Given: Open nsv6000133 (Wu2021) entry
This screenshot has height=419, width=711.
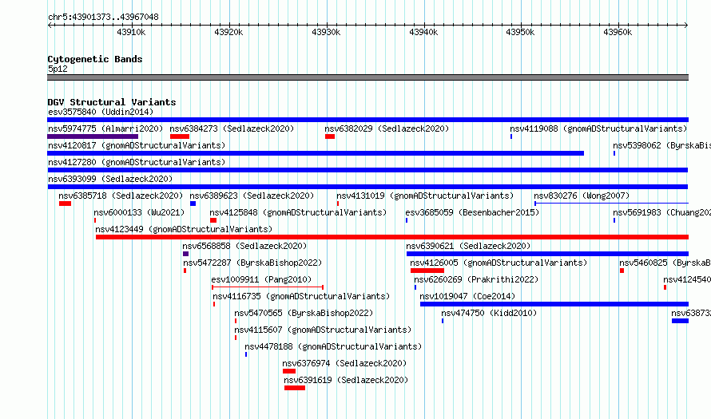Looking at the screenshot, I should click(x=139, y=212).
